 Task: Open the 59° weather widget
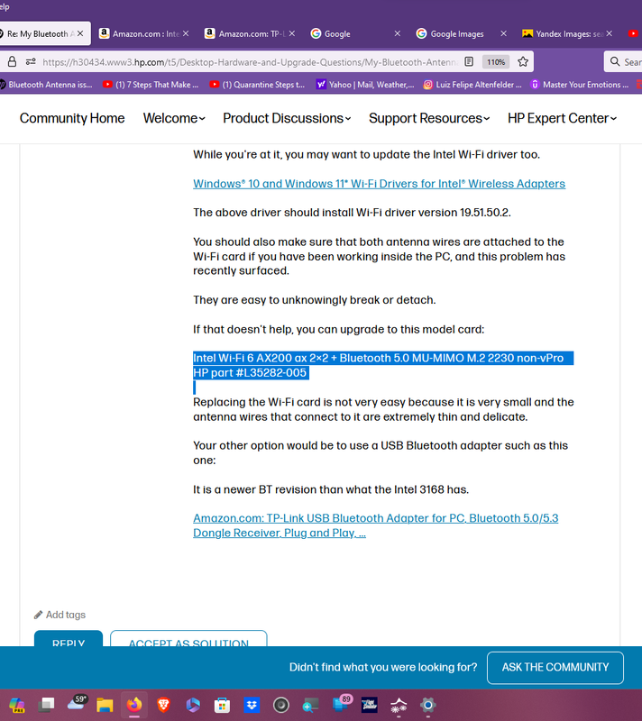coord(77,704)
